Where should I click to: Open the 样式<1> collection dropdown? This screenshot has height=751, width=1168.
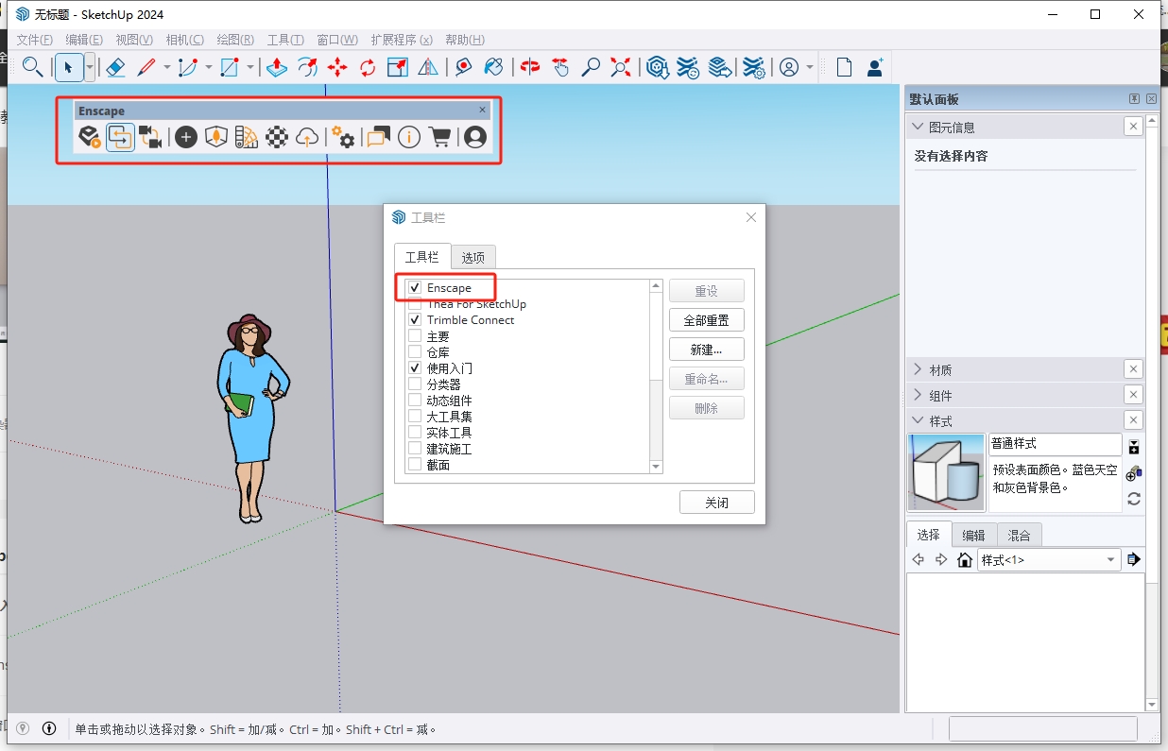1049,560
